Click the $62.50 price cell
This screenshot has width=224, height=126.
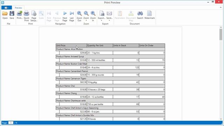73,82
